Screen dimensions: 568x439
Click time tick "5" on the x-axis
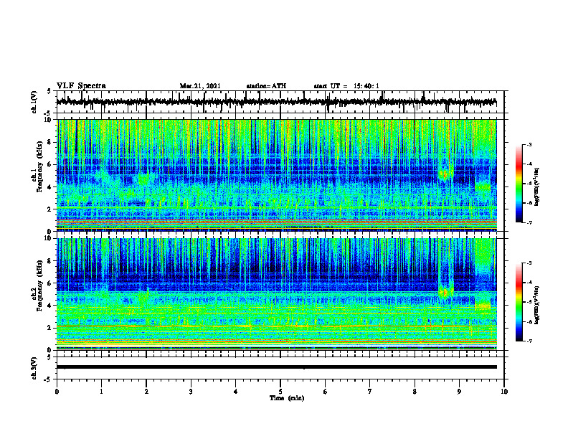coord(280,392)
